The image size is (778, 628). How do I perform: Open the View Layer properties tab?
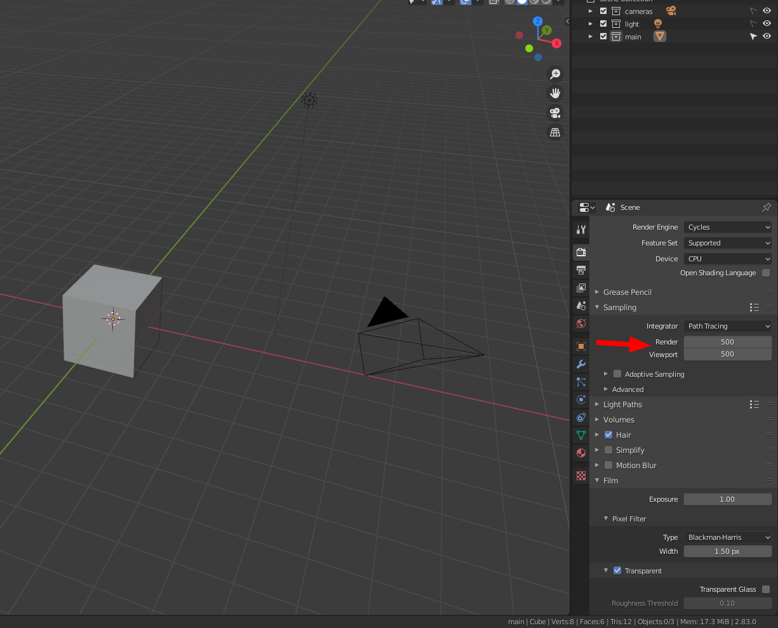coord(580,288)
